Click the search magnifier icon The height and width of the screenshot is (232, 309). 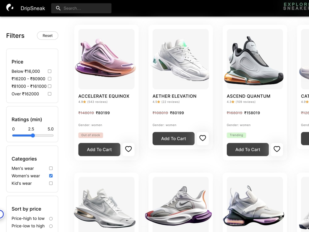[x=58, y=8]
